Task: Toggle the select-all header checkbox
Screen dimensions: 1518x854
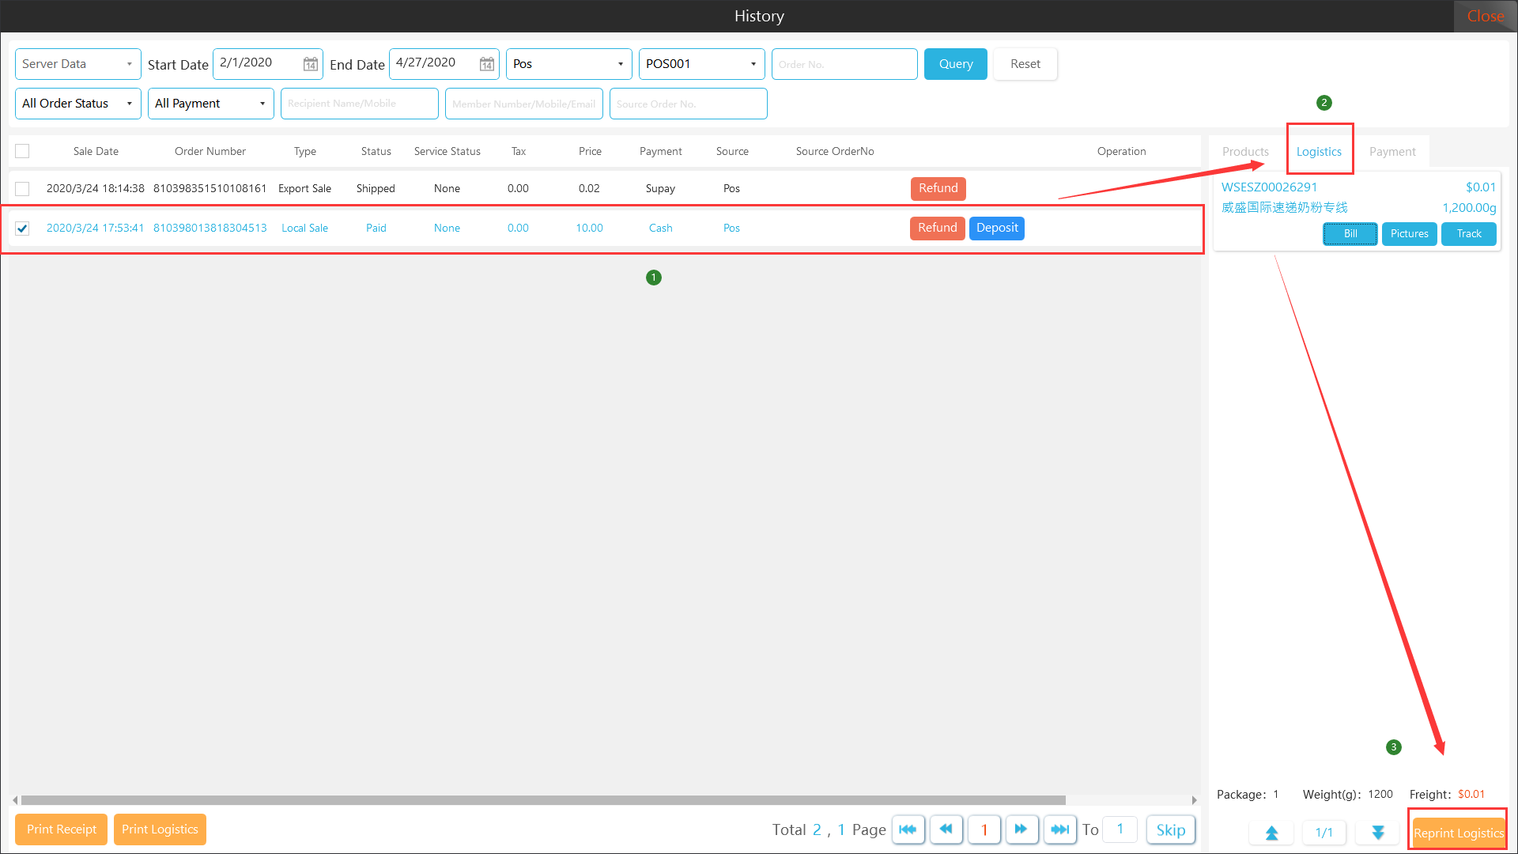Action: click(22, 151)
